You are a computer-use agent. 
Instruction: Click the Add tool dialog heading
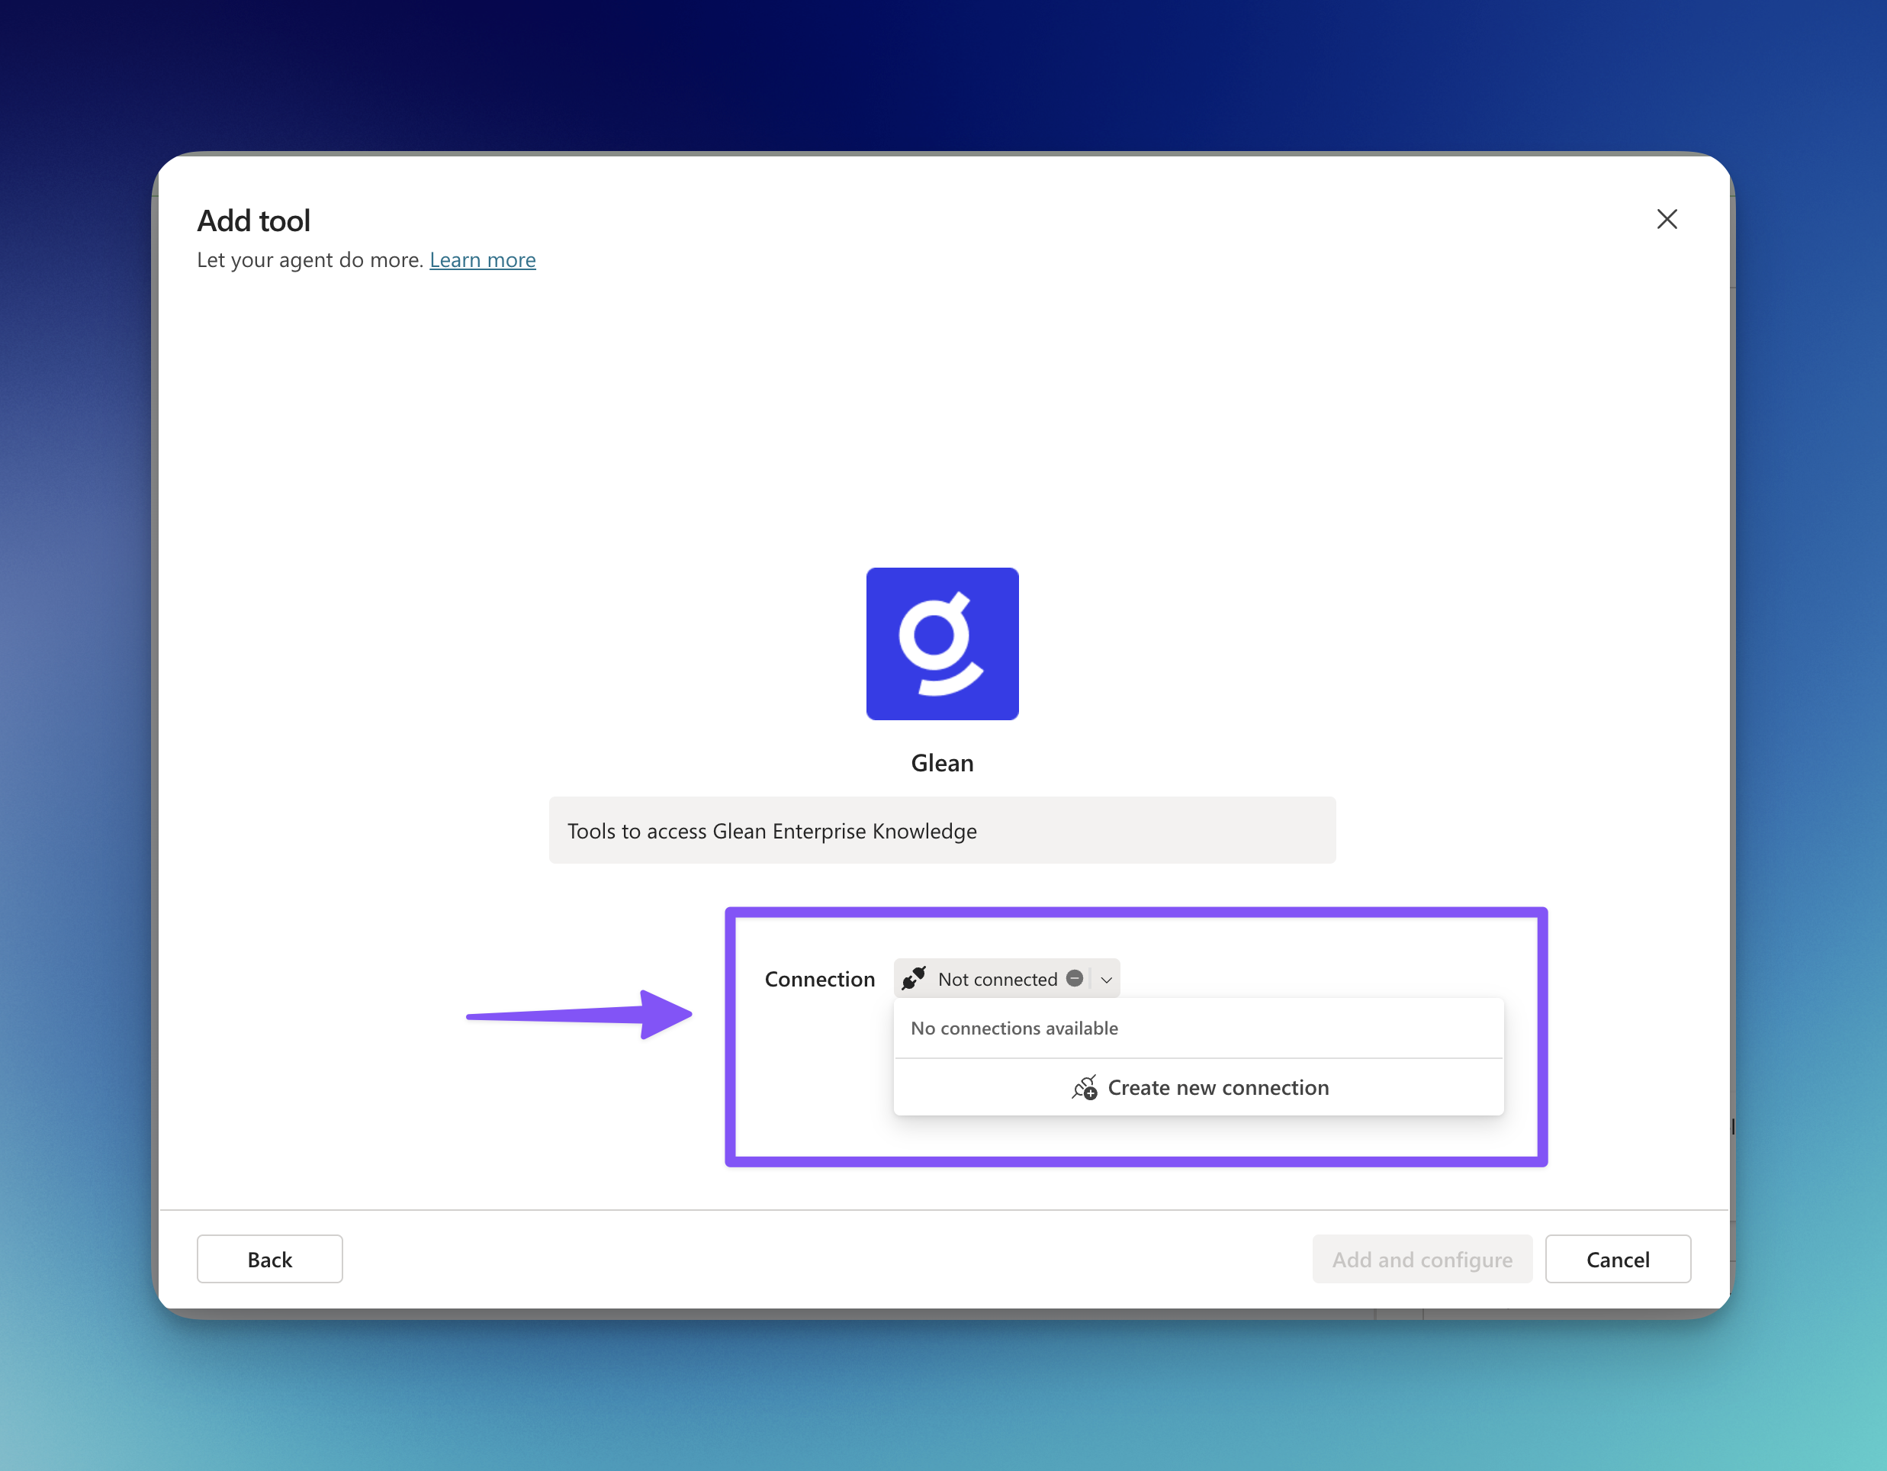[x=253, y=221]
